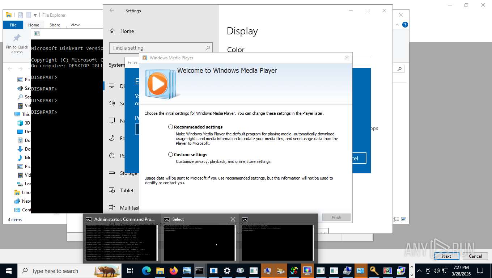Click the Finish button in Windows Media Player
This screenshot has width=492, height=278.
pyautogui.click(x=336, y=217)
